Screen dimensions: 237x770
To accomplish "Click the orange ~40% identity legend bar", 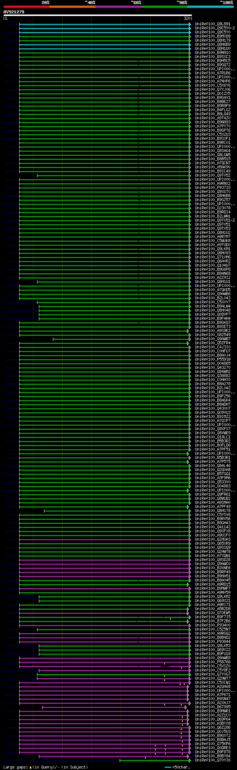I will pos(72,7).
